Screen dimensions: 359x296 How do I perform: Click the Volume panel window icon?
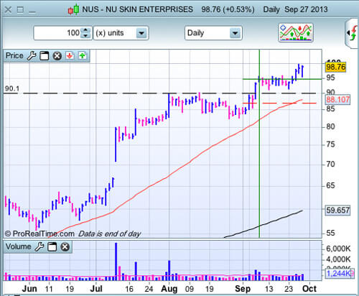pyautogui.click(x=52, y=247)
